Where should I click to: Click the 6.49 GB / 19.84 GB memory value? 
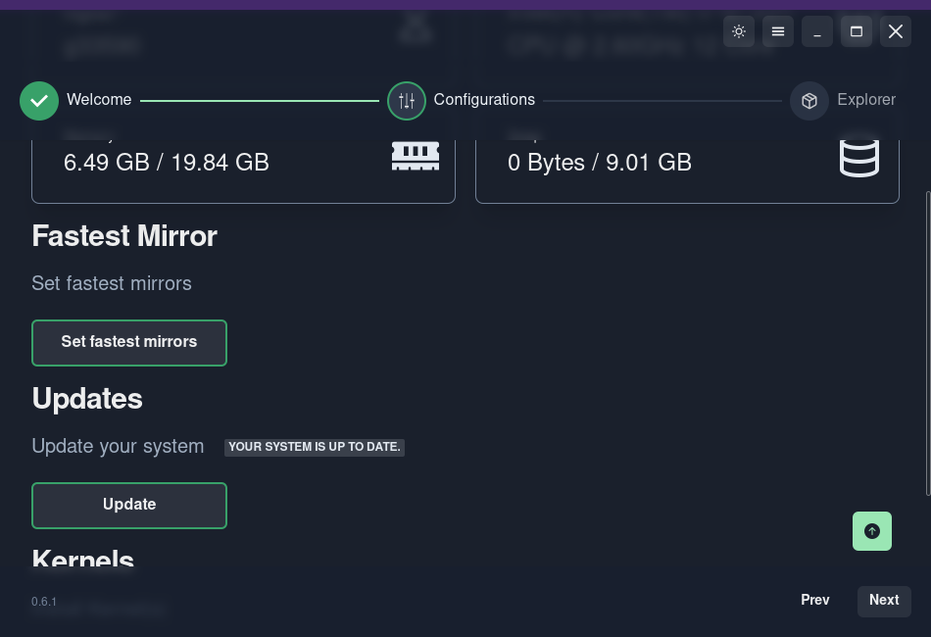pos(167,163)
